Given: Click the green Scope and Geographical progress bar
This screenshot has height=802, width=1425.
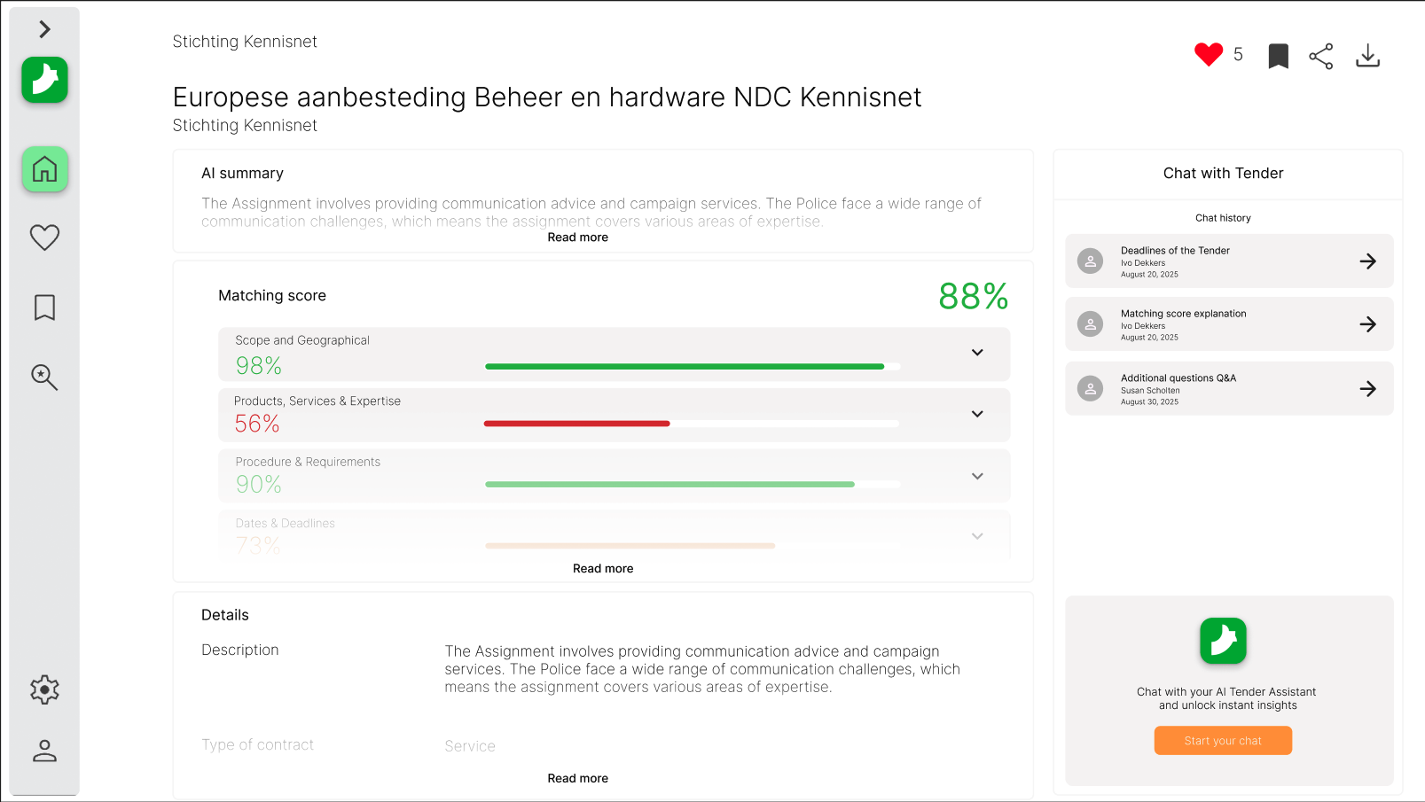Looking at the screenshot, I should 685,366.
